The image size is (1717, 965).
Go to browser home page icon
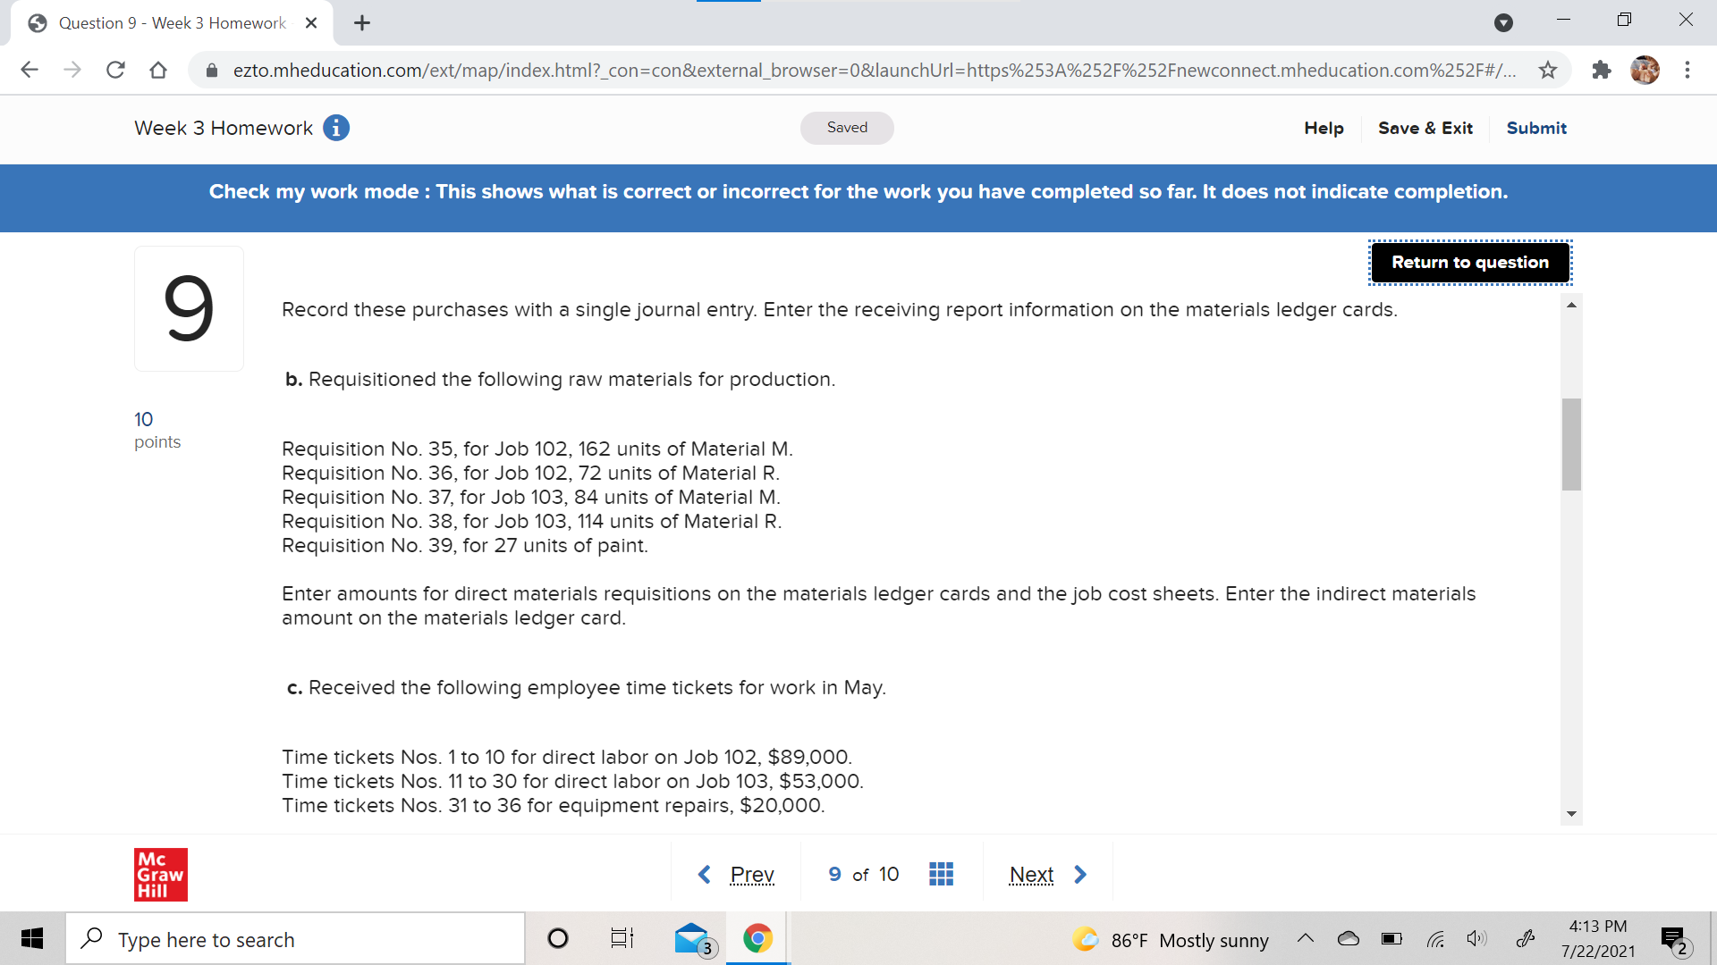[x=158, y=70]
